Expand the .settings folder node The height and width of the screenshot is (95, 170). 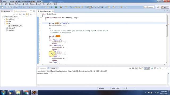point(5,19)
